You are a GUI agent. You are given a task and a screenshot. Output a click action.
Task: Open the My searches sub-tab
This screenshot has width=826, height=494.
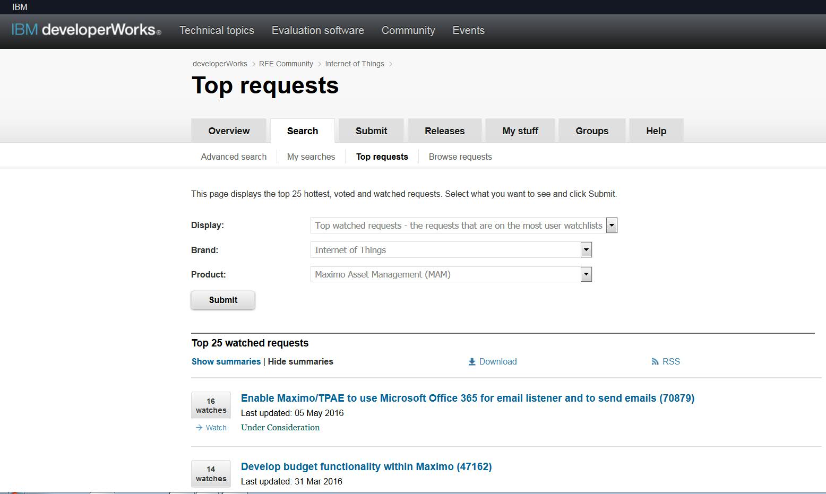(x=311, y=157)
